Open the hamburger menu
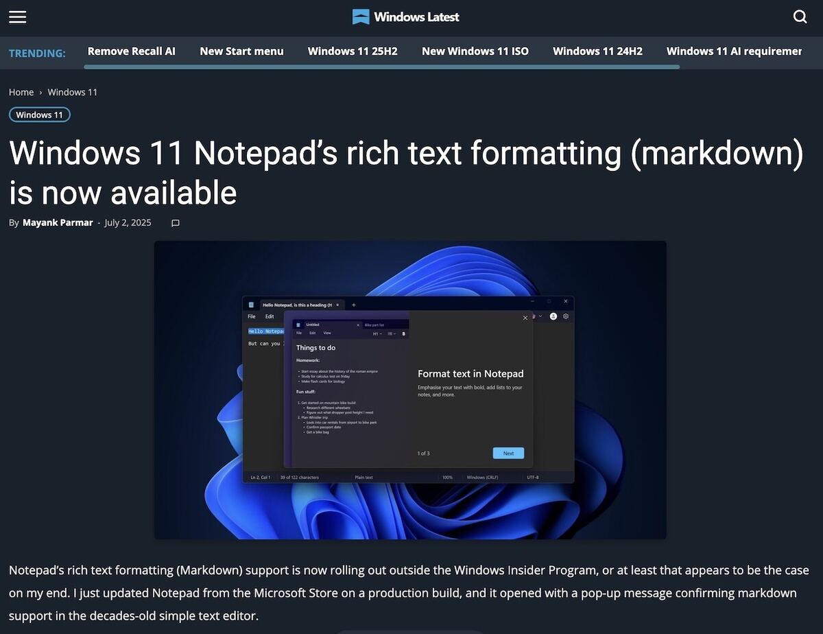The height and width of the screenshot is (634, 823). pyautogui.click(x=18, y=17)
